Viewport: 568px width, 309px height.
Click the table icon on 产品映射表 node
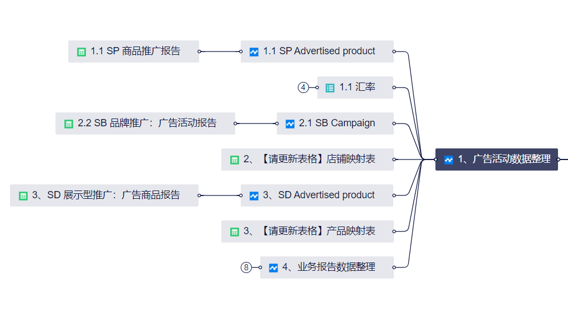coord(235,231)
